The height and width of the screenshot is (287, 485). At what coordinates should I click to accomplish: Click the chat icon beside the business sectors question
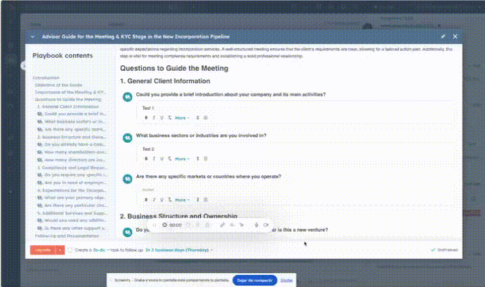(x=128, y=138)
